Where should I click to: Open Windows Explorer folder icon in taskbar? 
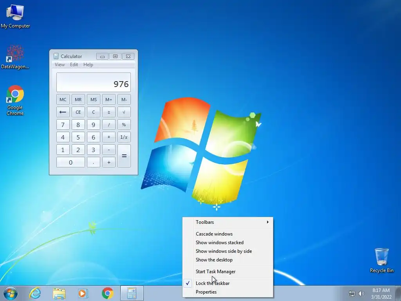coord(59,293)
